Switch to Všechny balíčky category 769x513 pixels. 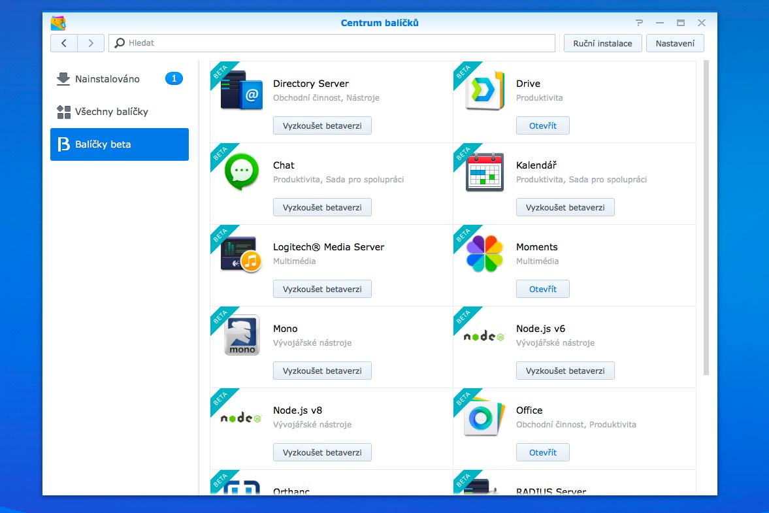(111, 112)
